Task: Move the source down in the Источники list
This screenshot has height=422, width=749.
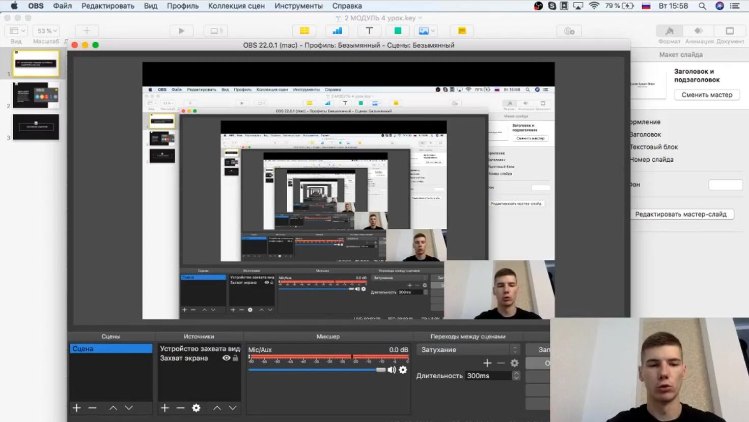Action: point(233,408)
